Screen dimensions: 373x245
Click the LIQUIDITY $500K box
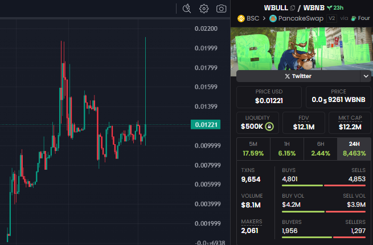257,123
